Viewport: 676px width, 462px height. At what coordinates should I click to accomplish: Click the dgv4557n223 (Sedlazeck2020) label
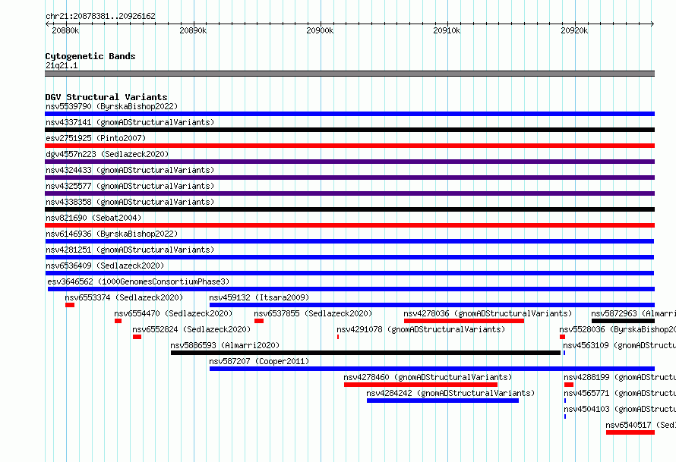[107, 154]
